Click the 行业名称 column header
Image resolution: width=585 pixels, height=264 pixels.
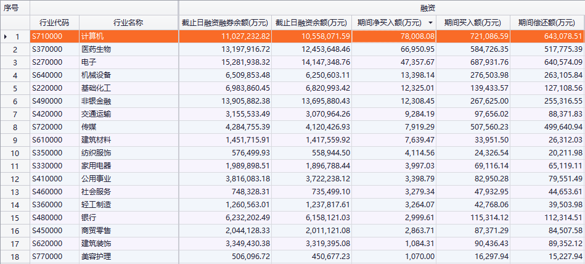pyautogui.click(x=128, y=23)
